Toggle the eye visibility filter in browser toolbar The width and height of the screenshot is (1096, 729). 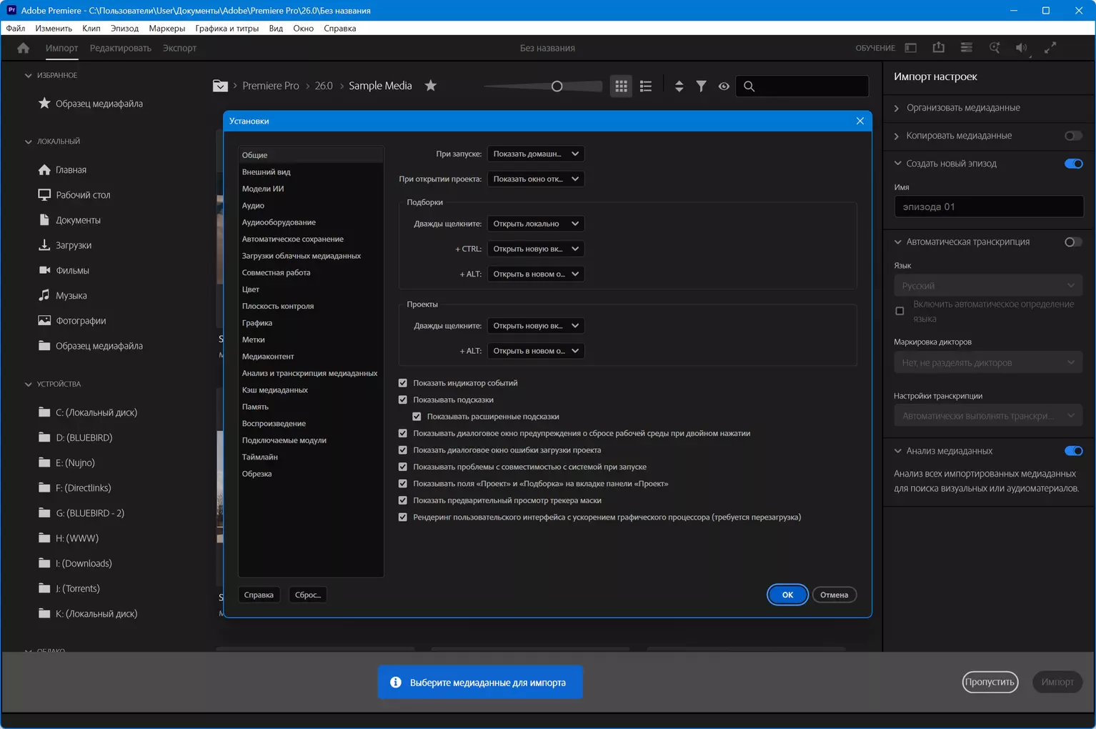pyautogui.click(x=724, y=86)
